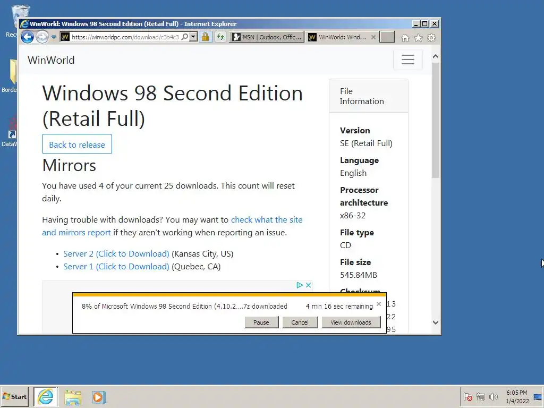The width and height of the screenshot is (544, 408).
Task: Click Show desktop button in the tray
Action: [538, 397]
